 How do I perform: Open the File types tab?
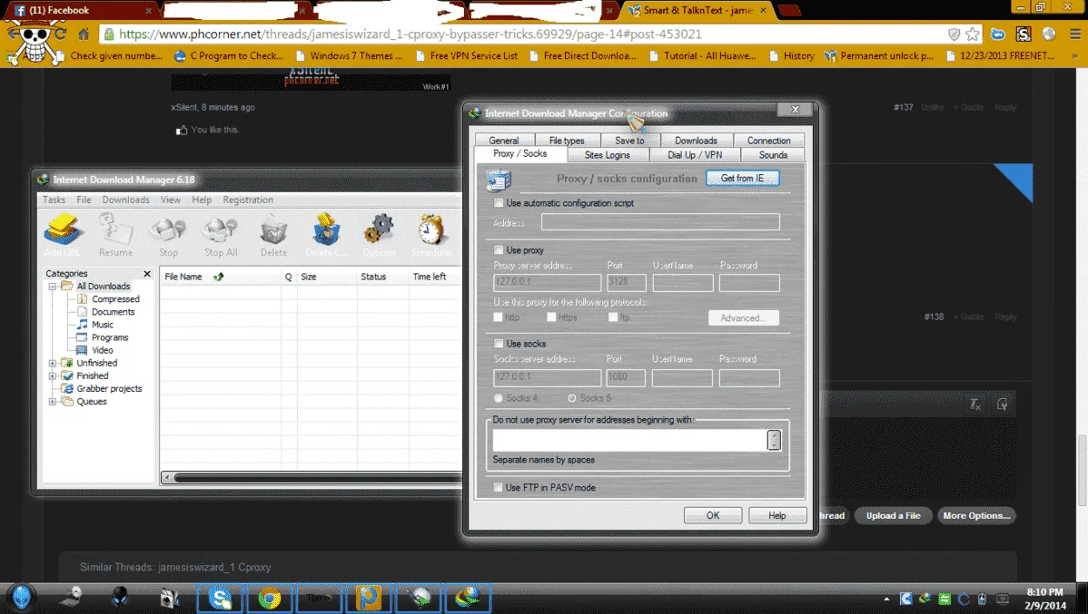coord(566,140)
